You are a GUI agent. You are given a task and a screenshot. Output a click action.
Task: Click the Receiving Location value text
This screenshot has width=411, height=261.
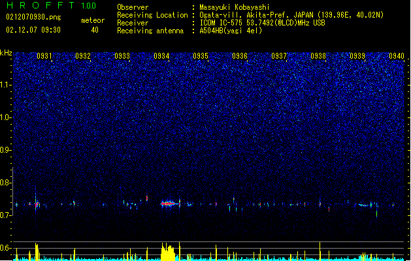291,15
